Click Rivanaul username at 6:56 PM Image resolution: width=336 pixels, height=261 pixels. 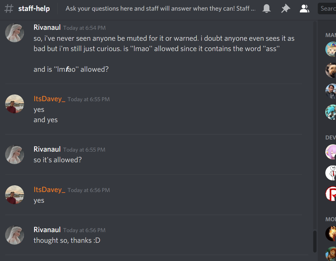coord(47,230)
